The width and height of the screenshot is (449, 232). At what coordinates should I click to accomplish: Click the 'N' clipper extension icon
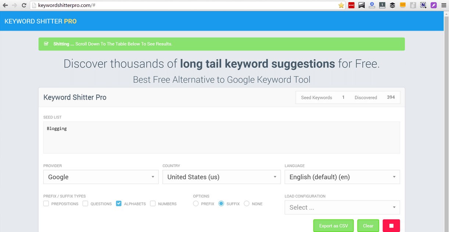coord(423,5)
